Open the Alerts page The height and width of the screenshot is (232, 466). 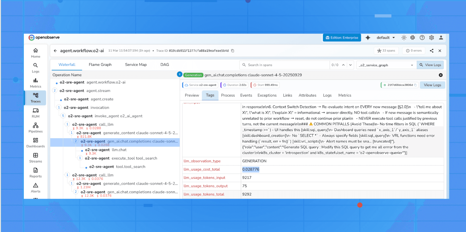[x=35, y=187]
